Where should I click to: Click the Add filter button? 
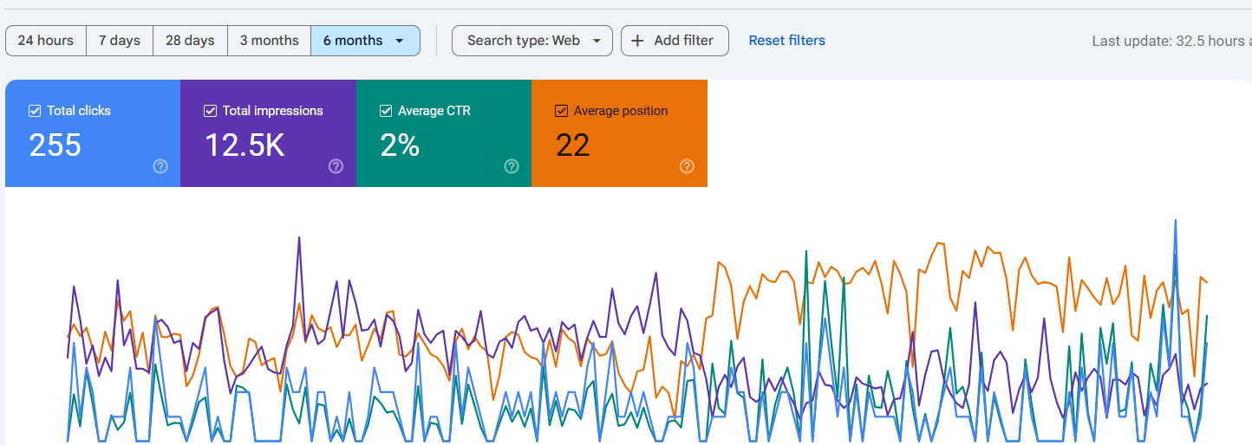675,41
